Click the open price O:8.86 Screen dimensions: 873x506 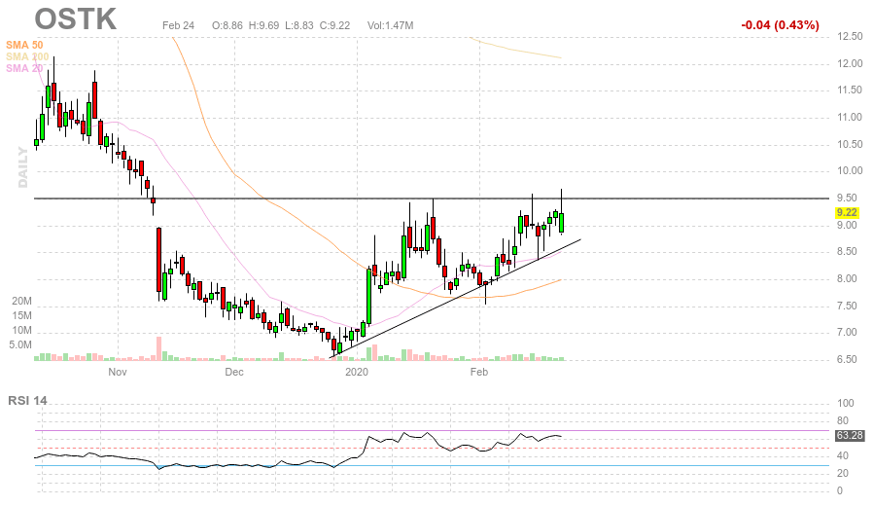pos(227,25)
